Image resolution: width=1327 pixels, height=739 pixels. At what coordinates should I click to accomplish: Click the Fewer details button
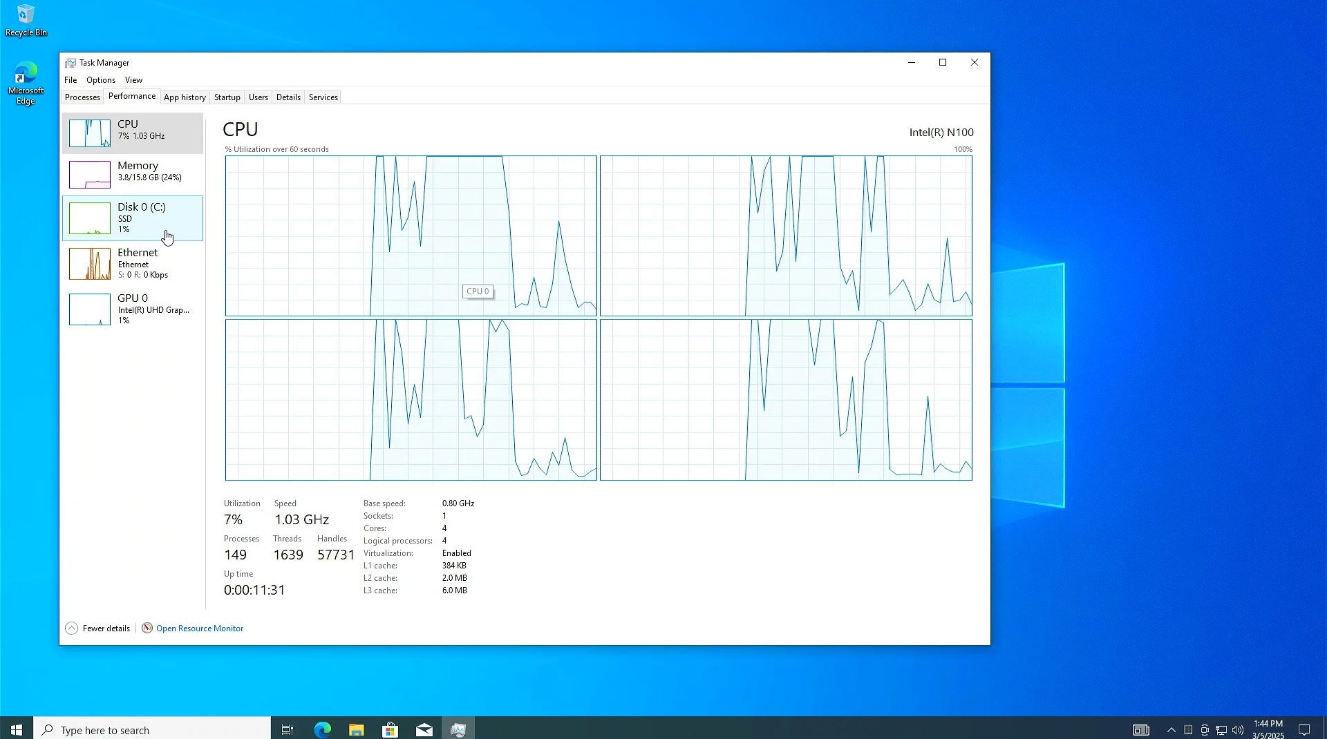97,628
